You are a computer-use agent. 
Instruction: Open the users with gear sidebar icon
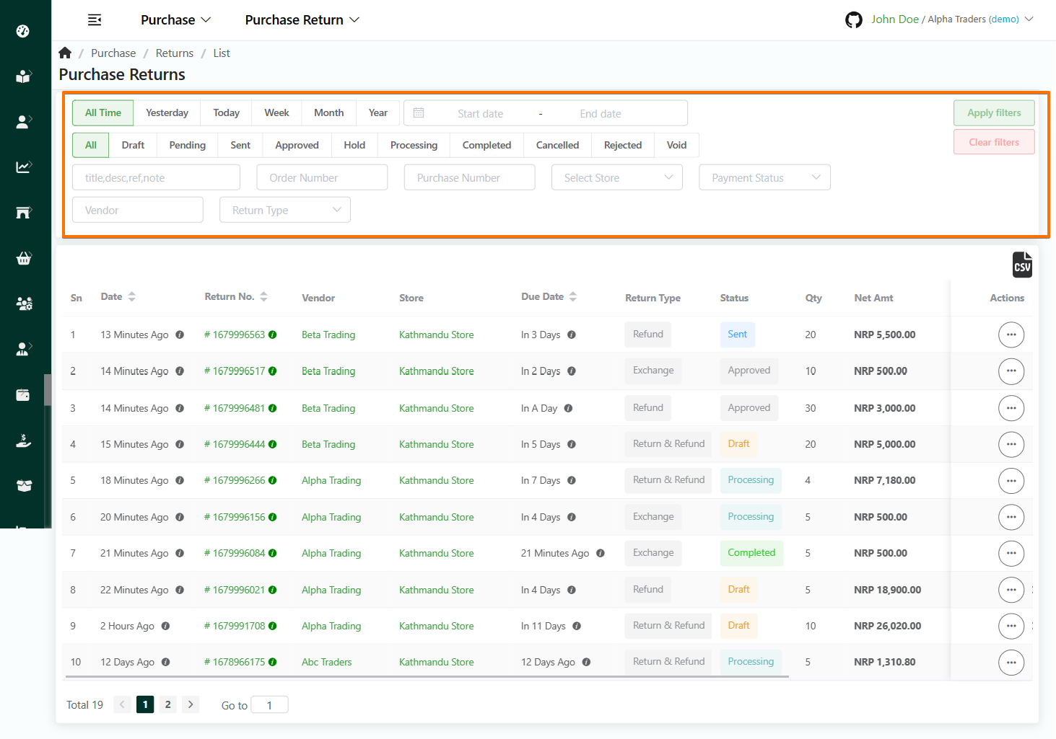[x=23, y=304]
